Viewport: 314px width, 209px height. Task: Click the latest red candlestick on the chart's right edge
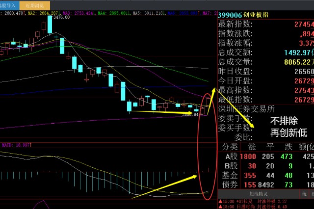pos(208,102)
